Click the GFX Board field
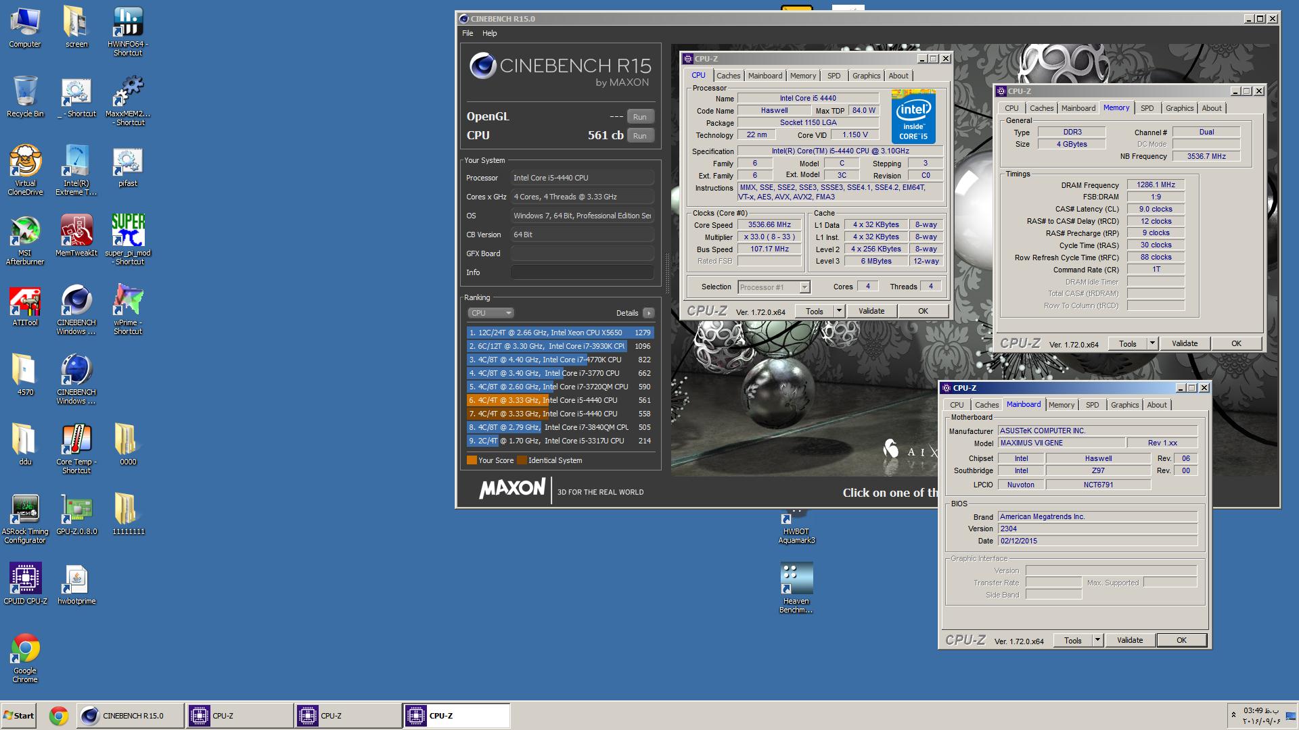The width and height of the screenshot is (1299, 730). point(582,253)
